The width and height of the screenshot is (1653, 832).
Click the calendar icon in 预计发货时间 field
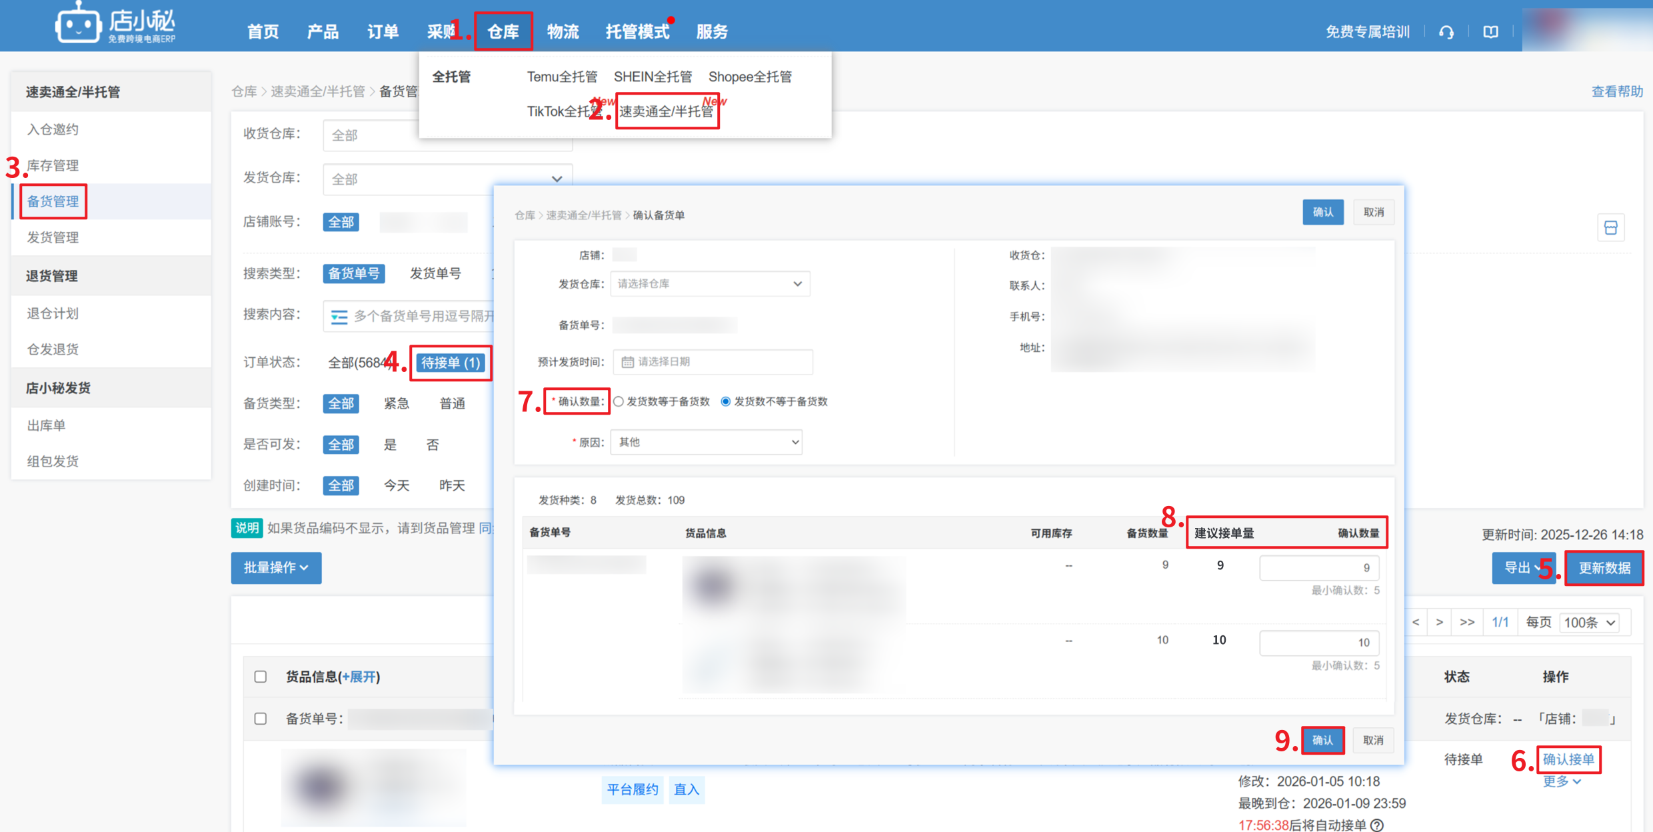point(627,362)
